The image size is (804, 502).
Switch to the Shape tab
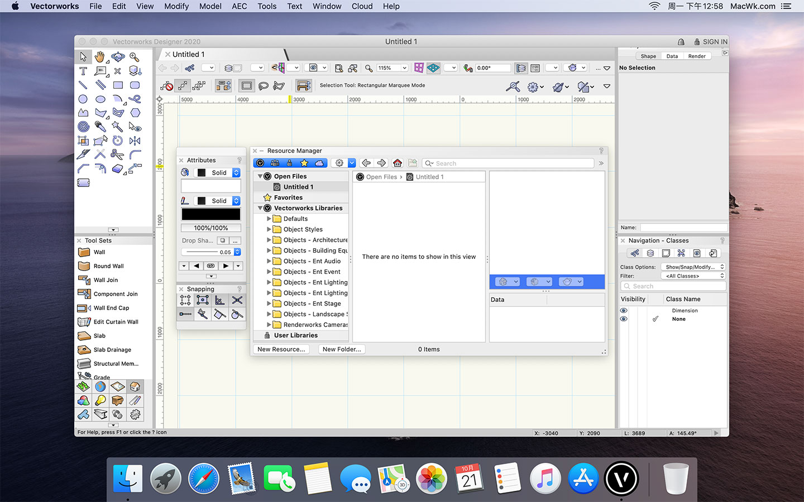(648, 56)
